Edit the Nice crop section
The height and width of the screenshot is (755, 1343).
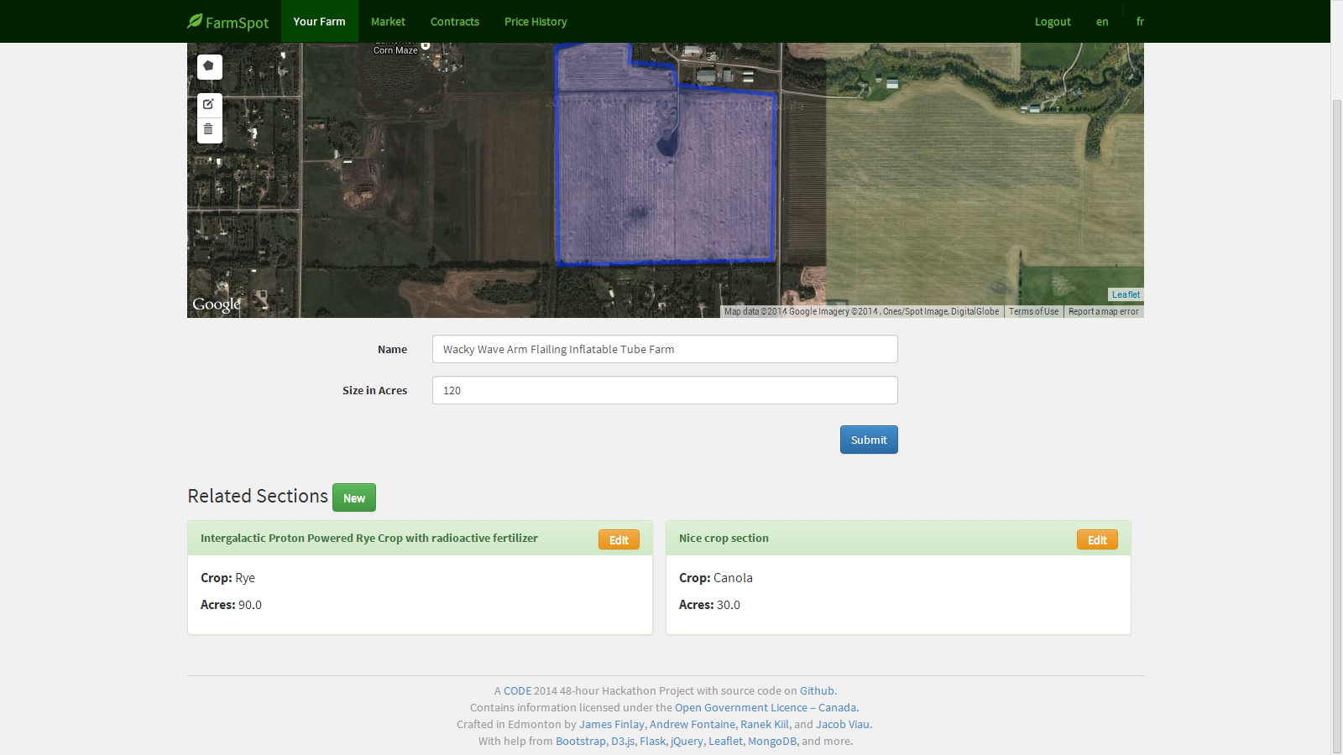[x=1097, y=539]
